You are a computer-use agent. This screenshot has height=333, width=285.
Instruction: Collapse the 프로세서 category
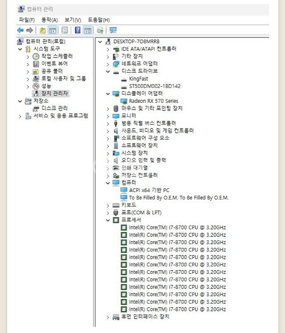pyautogui.click(x=108, y=220)
